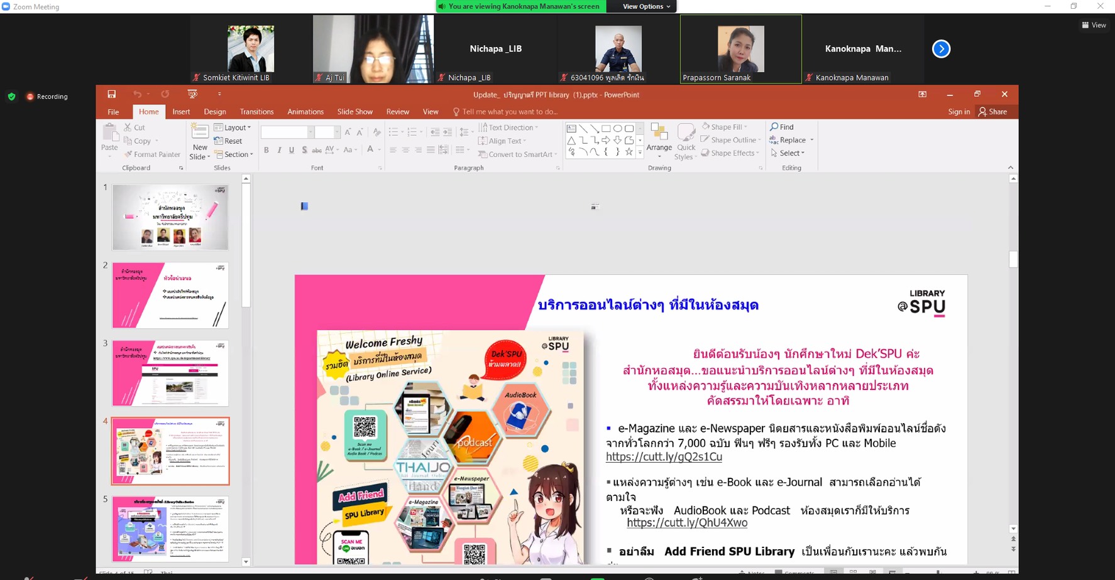The height and width of the screenshot is (580, 1115).
Task: Start slideshow from beginning via quick access icon
Action: tap(192, 94)
